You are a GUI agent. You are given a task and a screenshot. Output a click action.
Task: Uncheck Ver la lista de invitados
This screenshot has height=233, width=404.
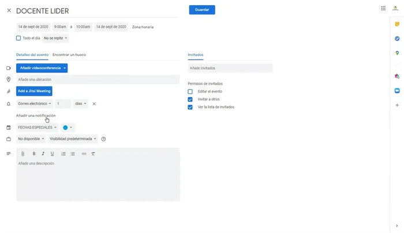pos(190,107)
